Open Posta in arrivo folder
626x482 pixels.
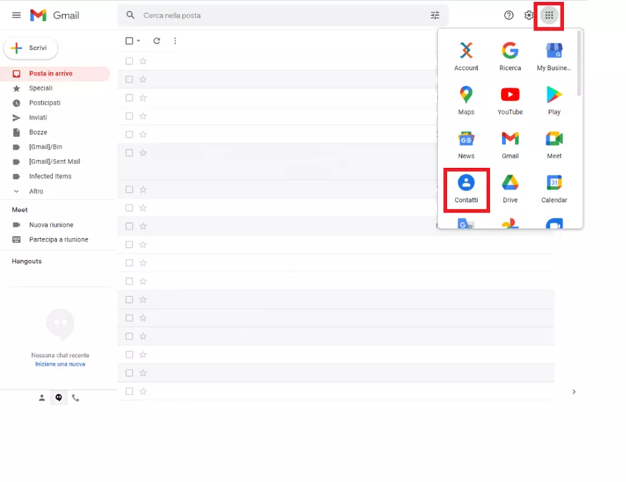coord(55,73)
